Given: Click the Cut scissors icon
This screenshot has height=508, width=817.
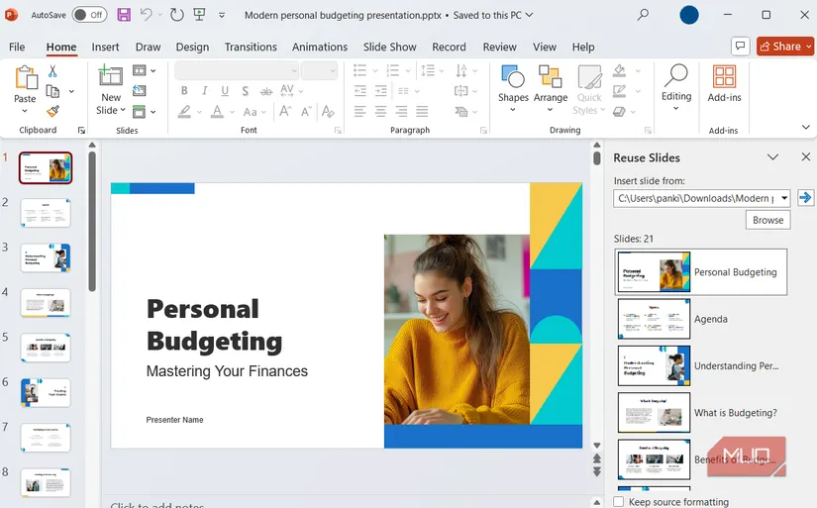Looking at the screenshot, I should (52, 71).
